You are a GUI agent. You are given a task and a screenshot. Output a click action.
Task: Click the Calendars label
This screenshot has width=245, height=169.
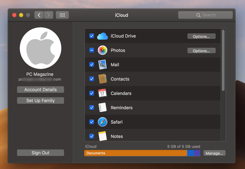pyautogui.click(x=121, y=94)
